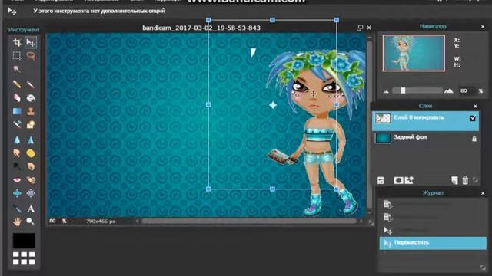Close the Слои panel
Screen dimensions: 492x276
click(x=475, y=107)
